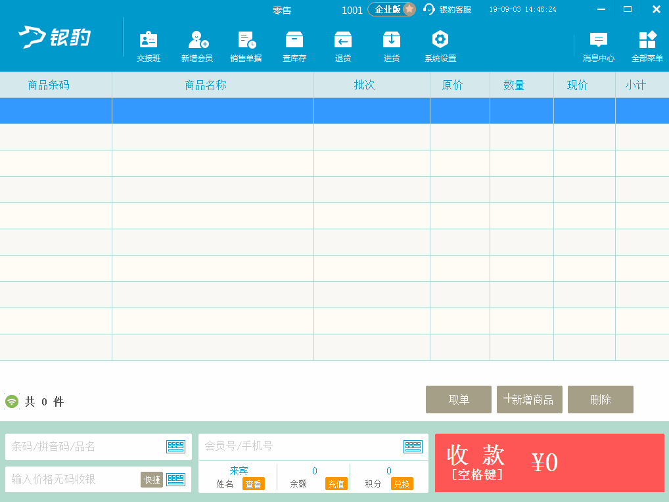Click the 银豹 logo
The width and height of the screenshot is (669, 502).
tap(55, 37)
